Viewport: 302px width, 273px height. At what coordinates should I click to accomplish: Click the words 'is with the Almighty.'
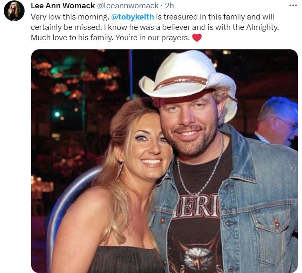[x=243, y=27]
